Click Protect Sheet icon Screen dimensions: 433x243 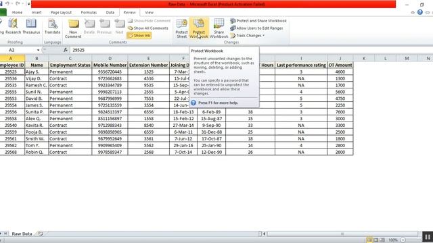[x=181, y=28]
